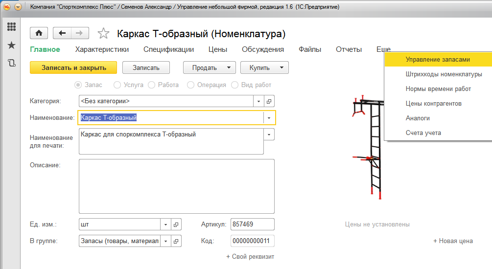492x269 pixels.
Task: Select Услуга radio button
Action: (117, 85)
